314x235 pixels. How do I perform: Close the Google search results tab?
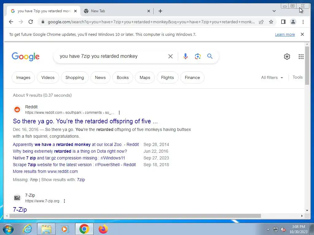coord(75,11)
